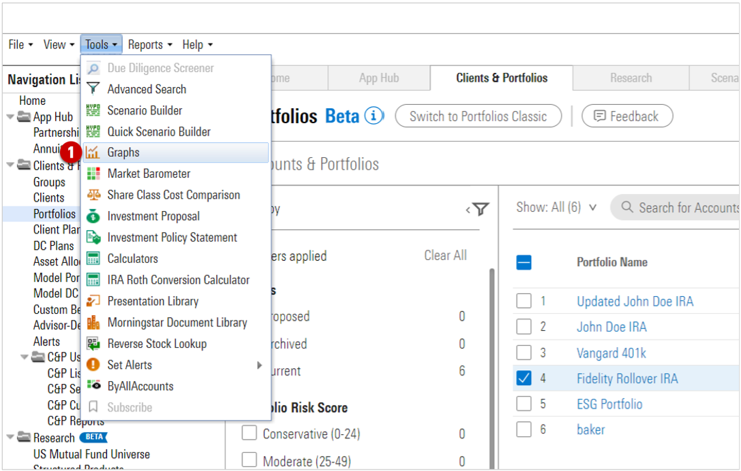Viewport: 741px width, 471px height.
Task: Open the Vangard 401k portfolio link
Action: (611, 353)
